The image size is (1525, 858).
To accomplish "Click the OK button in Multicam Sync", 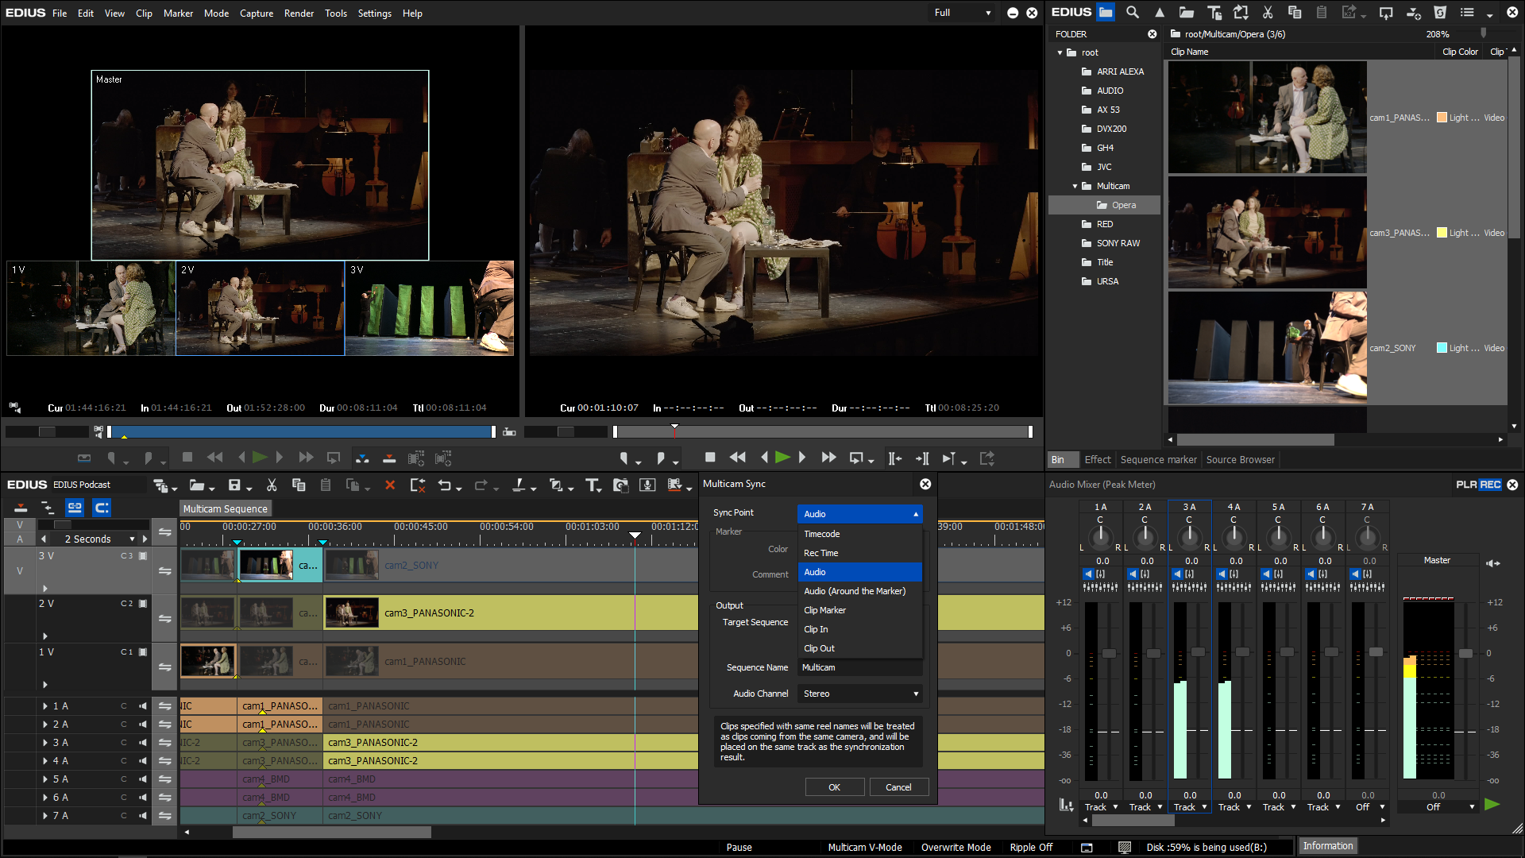I will [834, 787].
